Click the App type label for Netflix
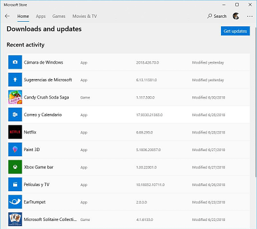257x229 pixels. (84, 133)
